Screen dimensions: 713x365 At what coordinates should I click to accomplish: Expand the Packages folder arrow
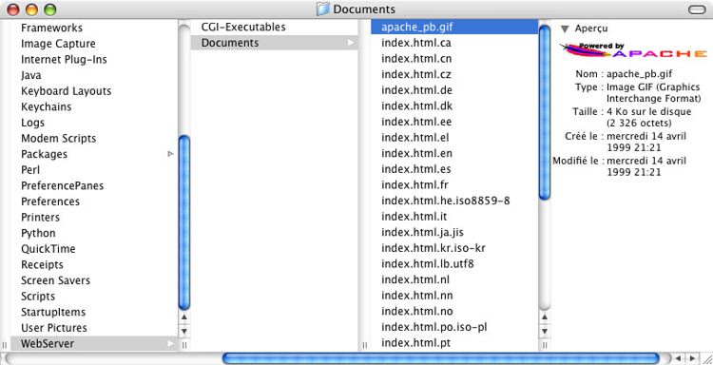point(170,154)
